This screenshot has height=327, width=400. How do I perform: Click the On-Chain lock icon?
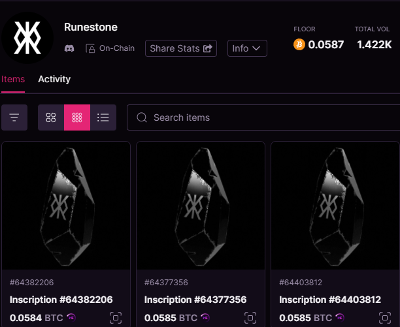pyautogui.click(x=90, y=48)
